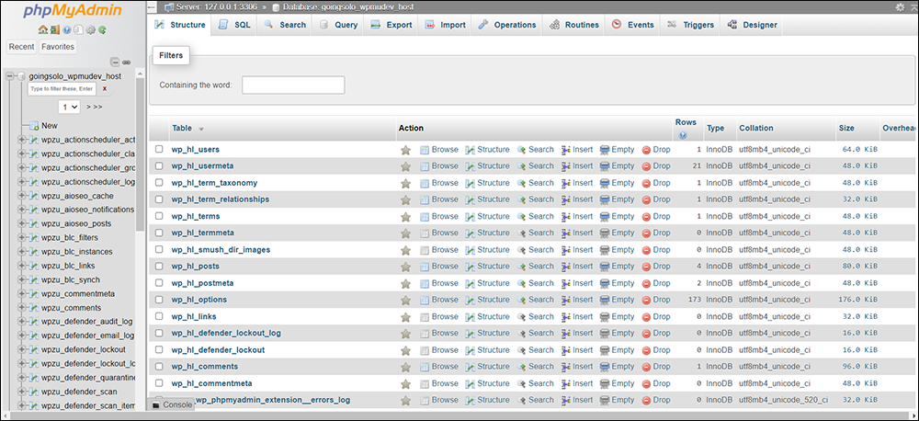Open the navigation page number dropdown

(x=69, y=107)
